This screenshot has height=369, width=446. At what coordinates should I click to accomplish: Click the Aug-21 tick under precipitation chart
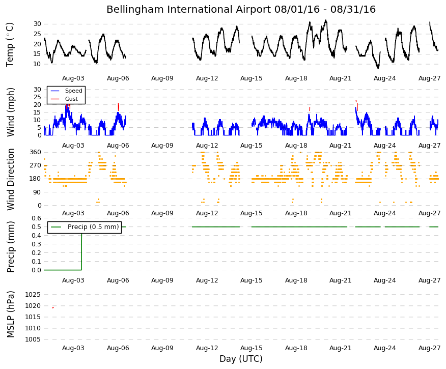coord(341,280)
